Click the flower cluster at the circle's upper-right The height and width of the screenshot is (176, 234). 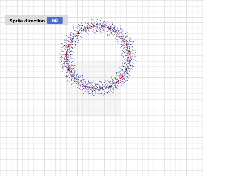(121, 34)
